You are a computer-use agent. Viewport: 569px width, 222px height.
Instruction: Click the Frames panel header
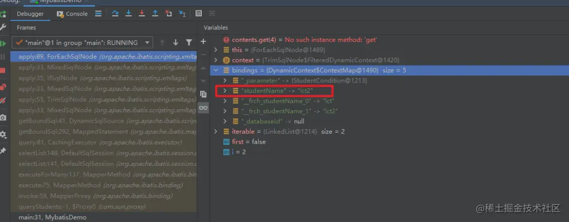26,27
